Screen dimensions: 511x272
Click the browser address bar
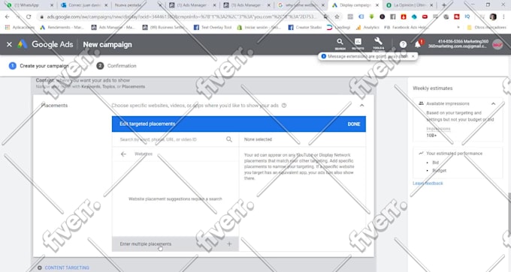click(x=181, y=16)
